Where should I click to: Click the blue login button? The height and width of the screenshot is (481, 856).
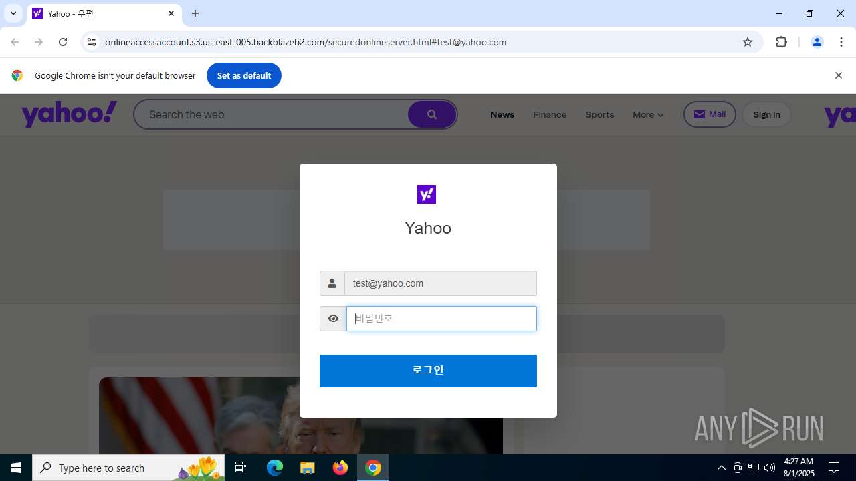coord(428,371)
